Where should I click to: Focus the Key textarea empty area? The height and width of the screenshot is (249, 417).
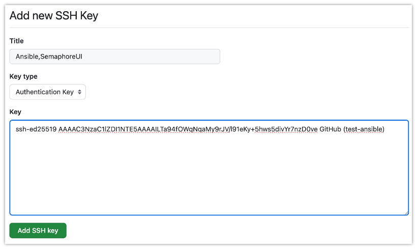[209, 171]
